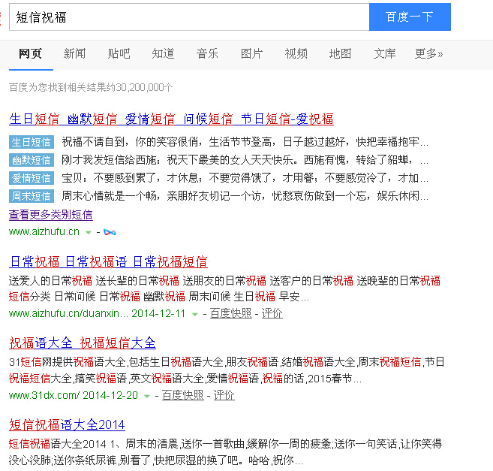
Task: View 百度快照 for the 31dx.com result
Action: (182, 395)
